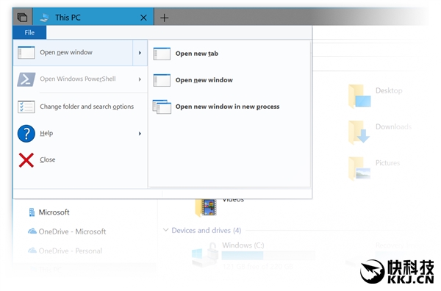This screenshot has height=291, width=441.
Task: Close the This PC tab
Action: [143, 18]
